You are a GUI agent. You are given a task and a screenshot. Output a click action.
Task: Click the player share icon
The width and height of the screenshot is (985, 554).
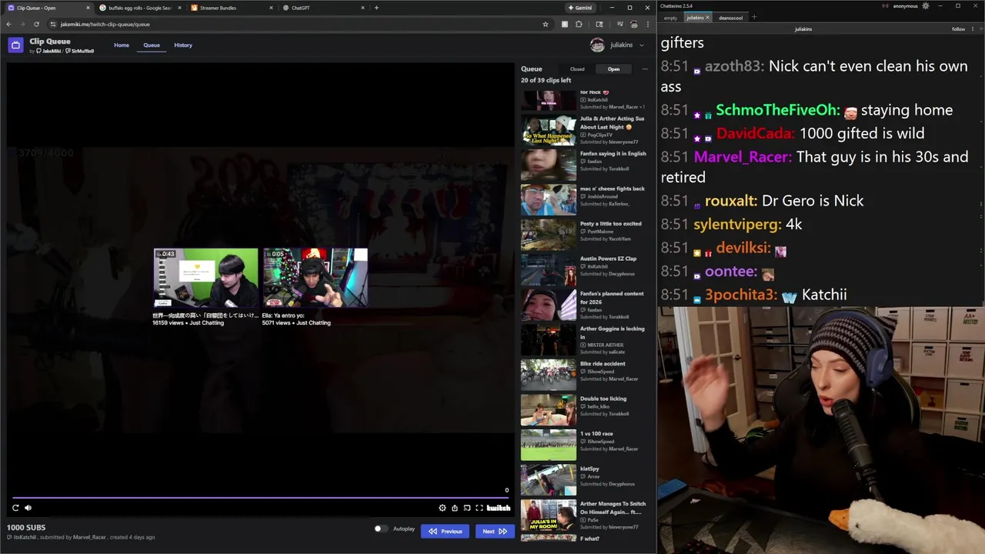coord(455,508)
